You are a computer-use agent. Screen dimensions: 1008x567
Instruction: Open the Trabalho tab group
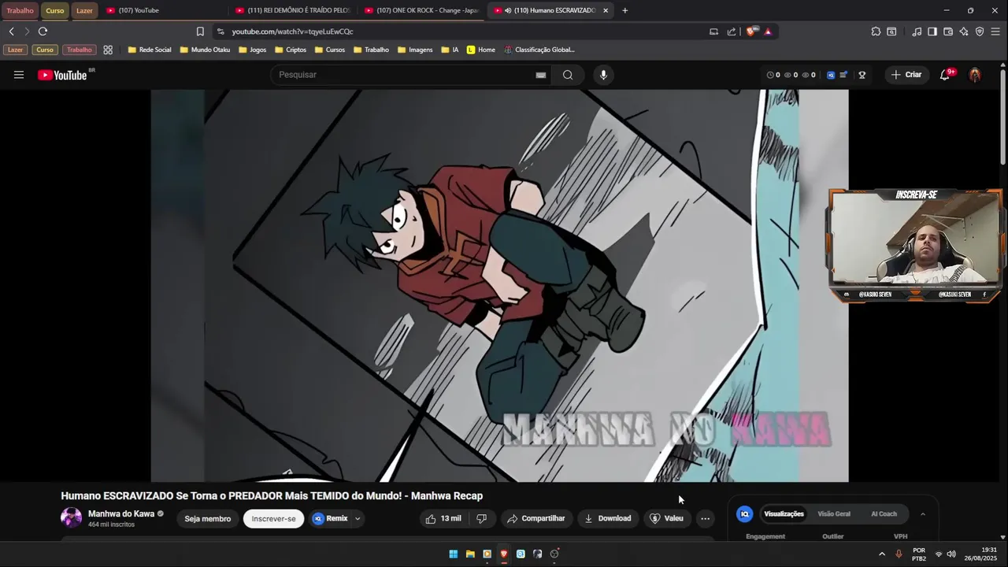[20, 10]
